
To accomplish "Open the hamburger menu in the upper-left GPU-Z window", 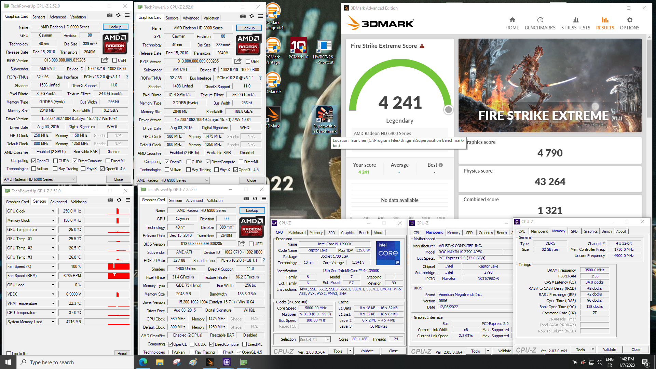I will [x=127, y=15].
